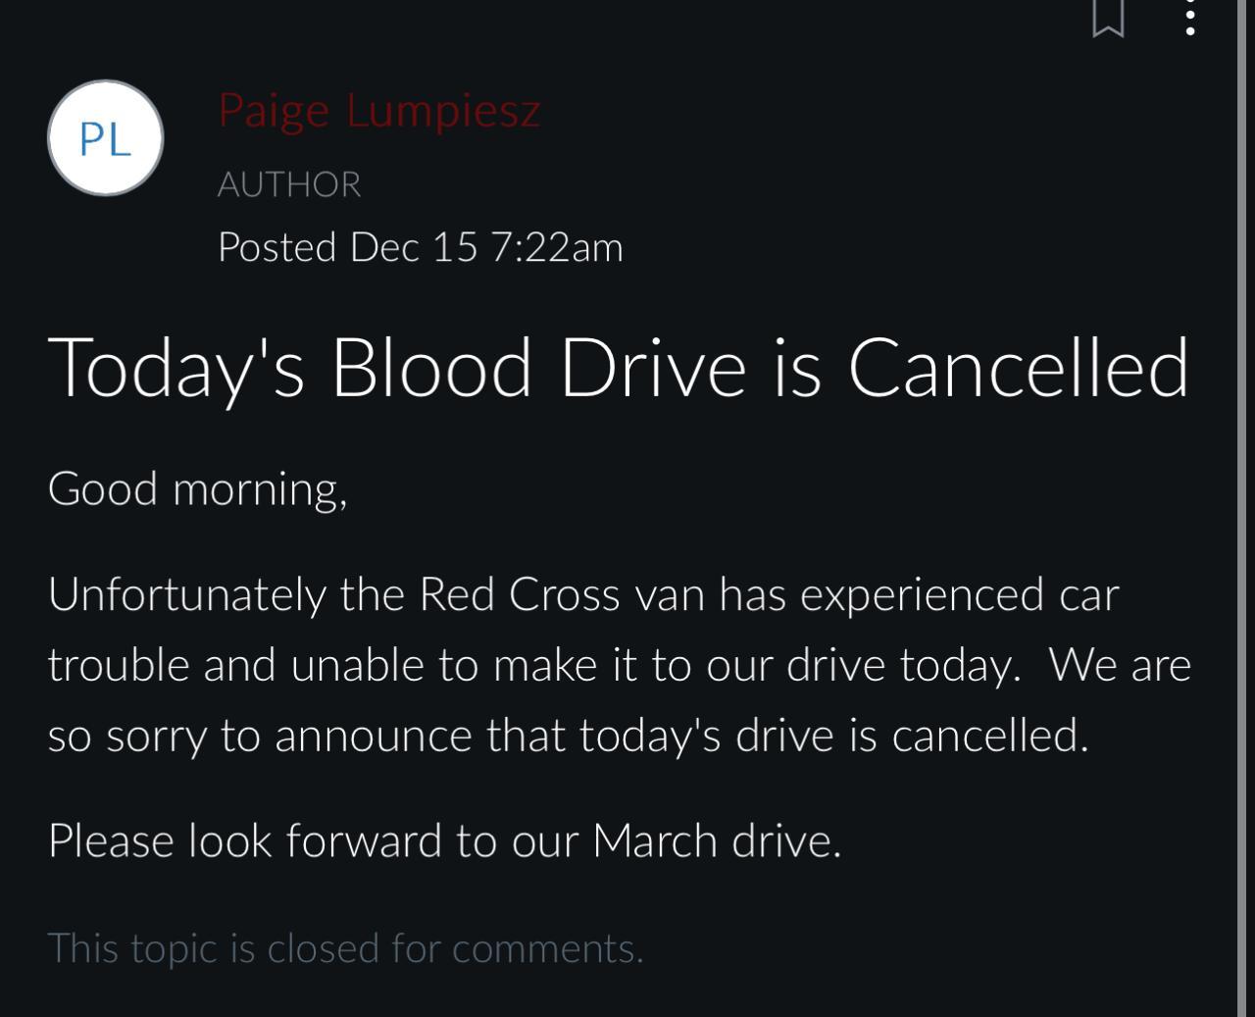Click the word Blood in the title

pyautogui.click(x=431, y=368)
